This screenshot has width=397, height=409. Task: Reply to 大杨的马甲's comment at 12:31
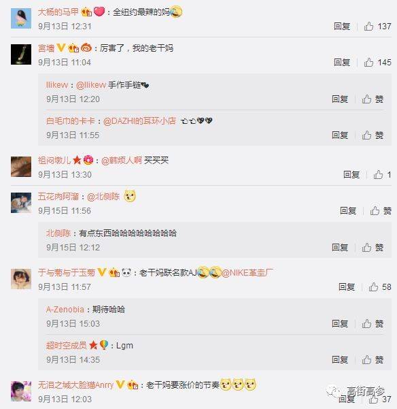(342, 27)
